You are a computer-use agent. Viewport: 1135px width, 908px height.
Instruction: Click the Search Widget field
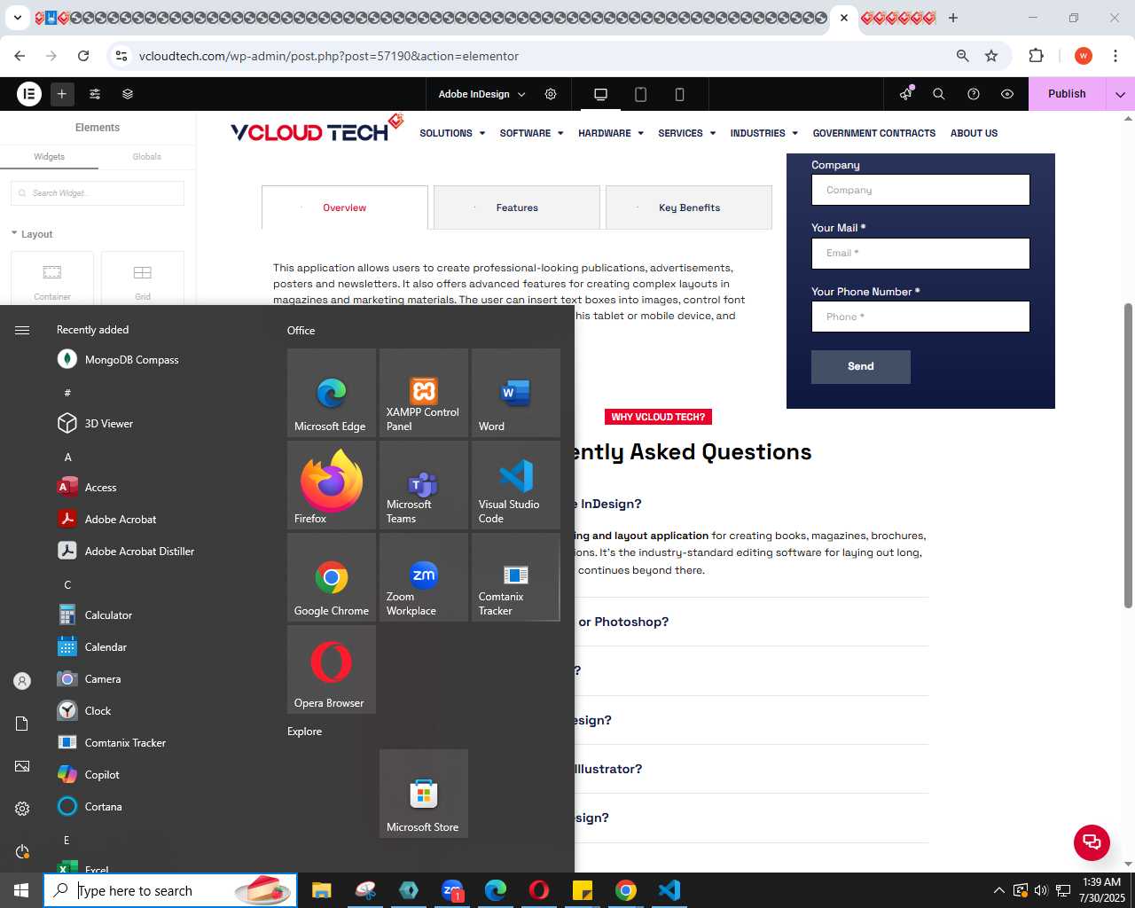tap(98, 193)
